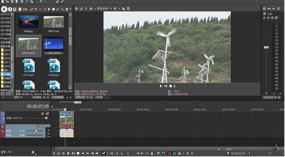Open preview window hamburger menu

[174, 86]
